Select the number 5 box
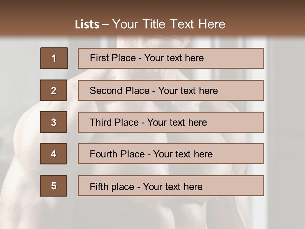This screenshot has height=229, width=305. (54, 186)
